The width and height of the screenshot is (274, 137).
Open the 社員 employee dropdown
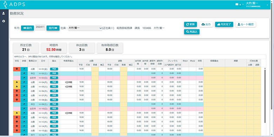[85, 28]
